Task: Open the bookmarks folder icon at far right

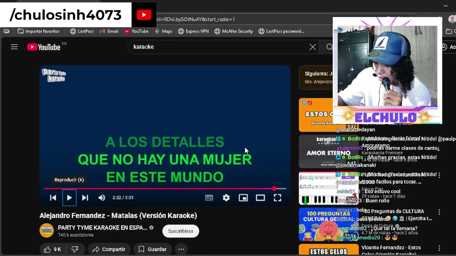Action: [449, 31]
